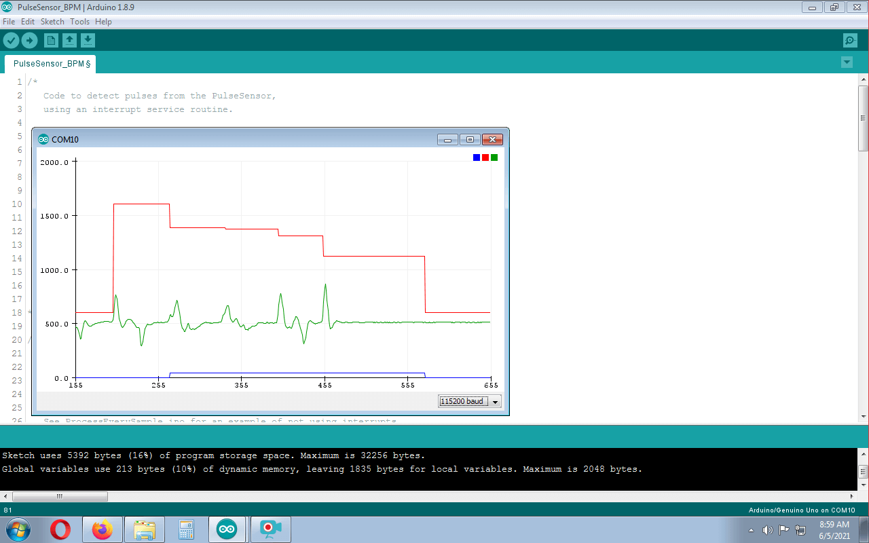
Task: Click the Verify sketch checkmark icon
Action: coord(11,40)
